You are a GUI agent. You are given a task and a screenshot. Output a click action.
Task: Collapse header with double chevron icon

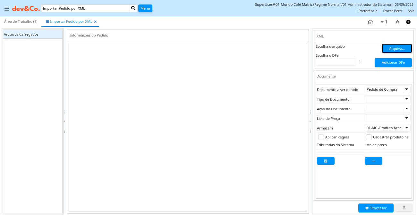[397, 22]
